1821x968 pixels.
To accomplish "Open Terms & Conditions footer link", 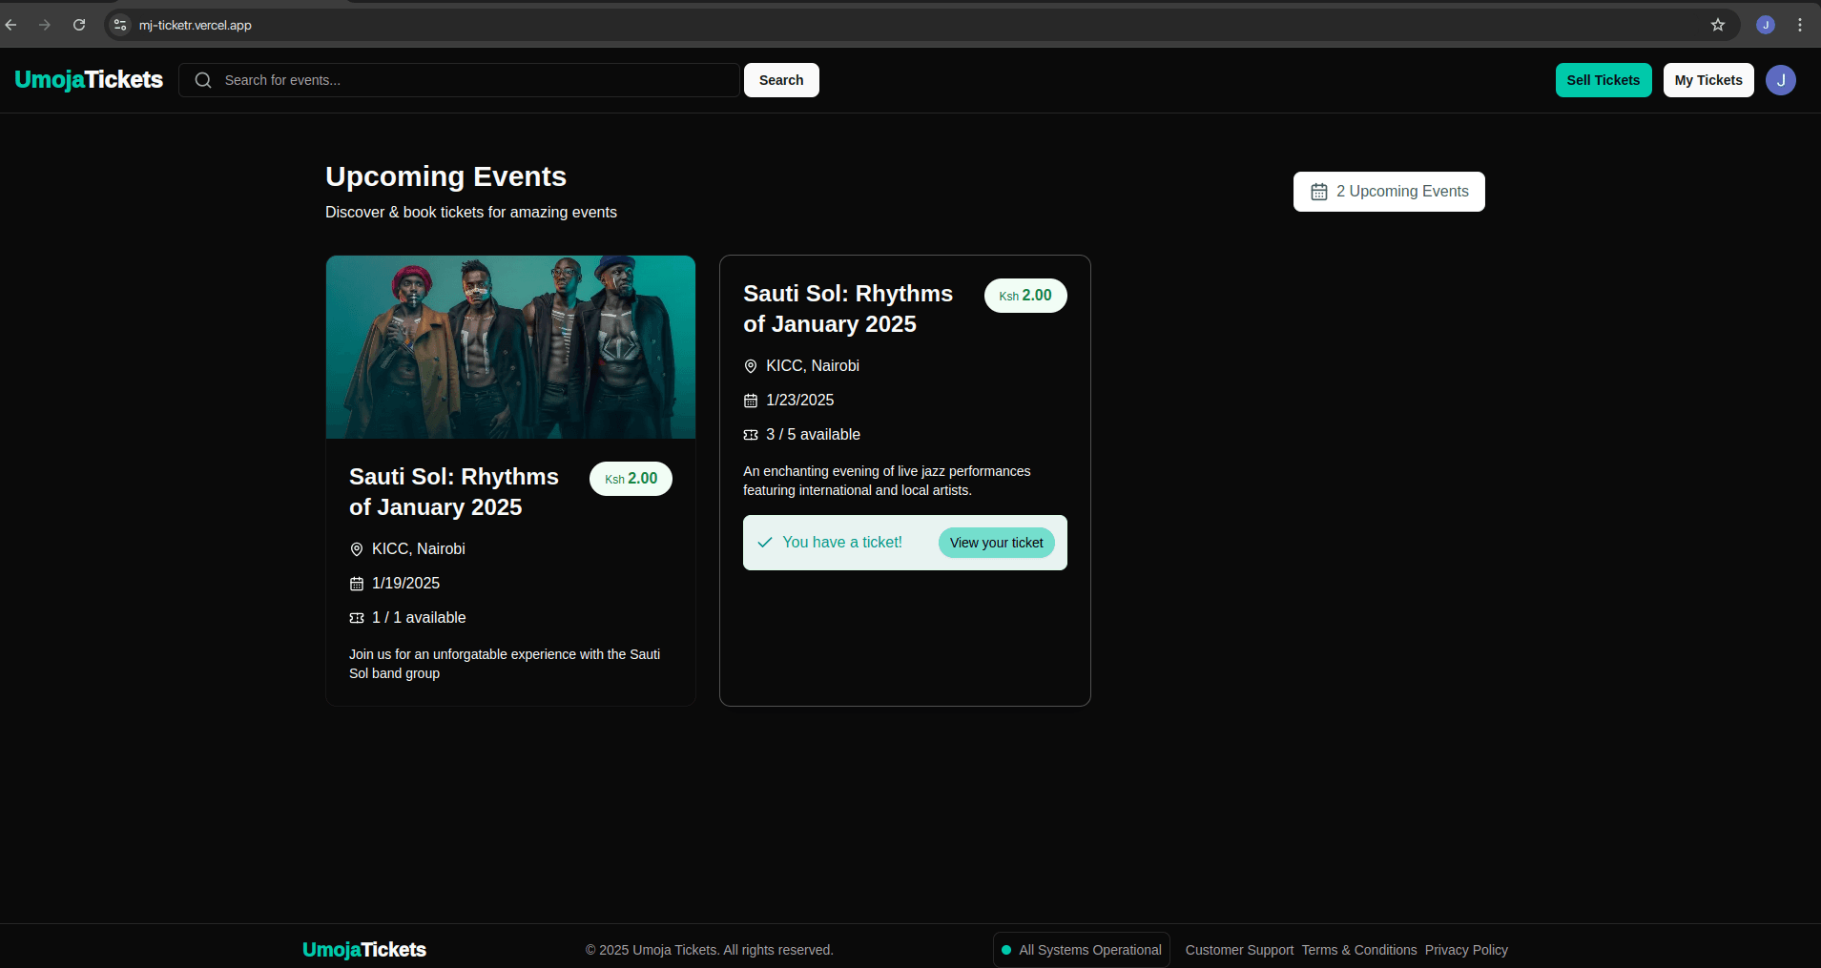I will pos(1358,950).
